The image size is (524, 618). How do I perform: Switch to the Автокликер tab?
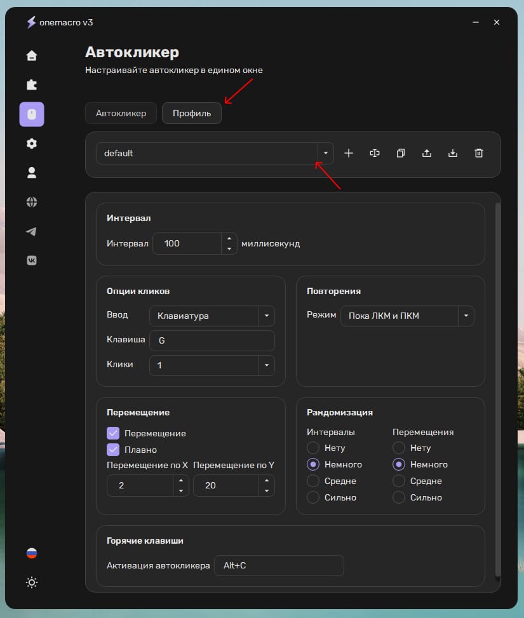pyautogui.click(x=121, y=114)
